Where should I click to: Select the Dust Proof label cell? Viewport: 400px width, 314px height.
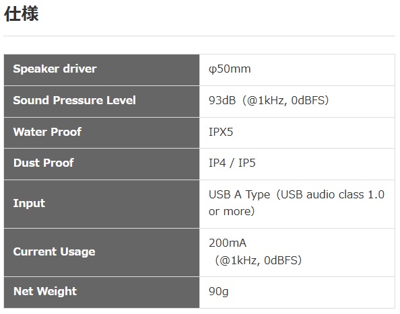tap(102, 164)
